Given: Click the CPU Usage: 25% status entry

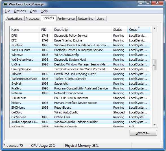Looking at the screenshot, I should point(43,146).
